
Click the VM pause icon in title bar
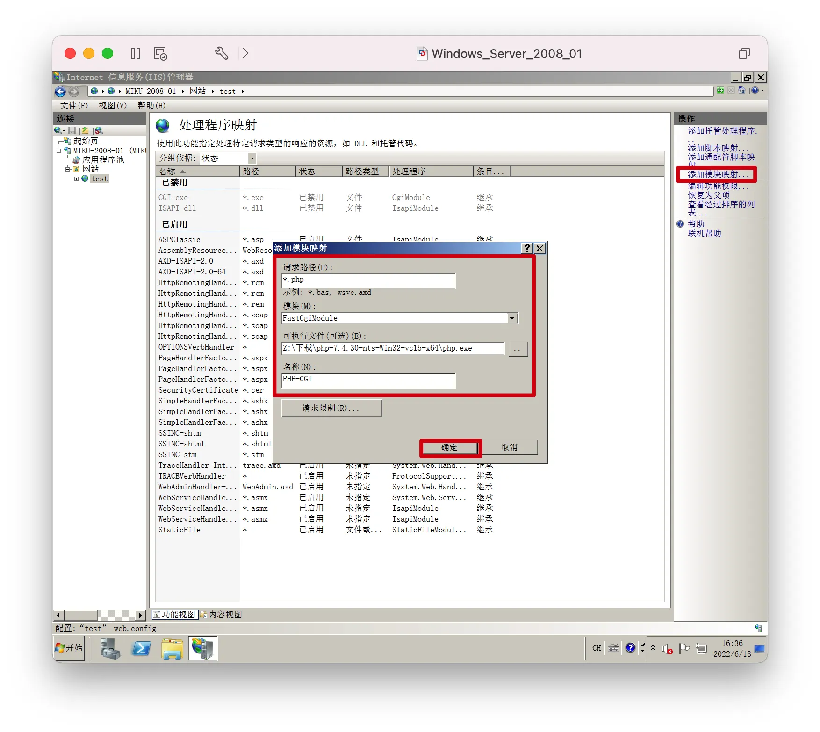pos(136,53)
